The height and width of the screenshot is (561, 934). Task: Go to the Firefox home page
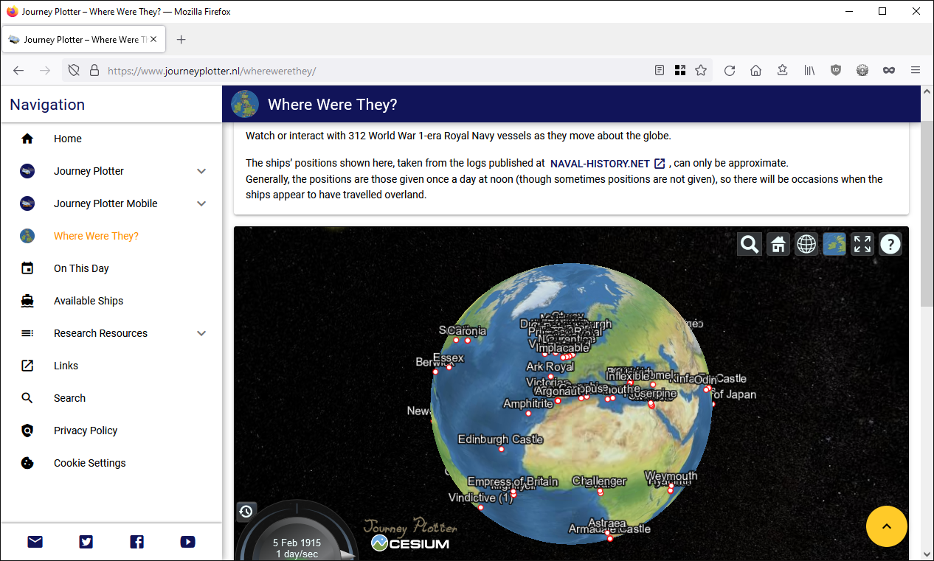[756, 70]
